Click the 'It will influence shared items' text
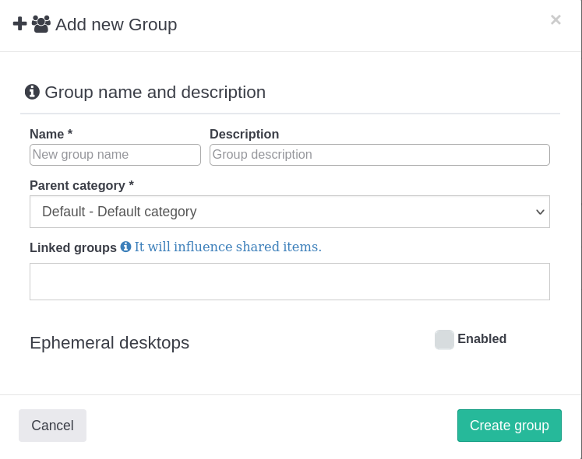 (x=228, y=247)
